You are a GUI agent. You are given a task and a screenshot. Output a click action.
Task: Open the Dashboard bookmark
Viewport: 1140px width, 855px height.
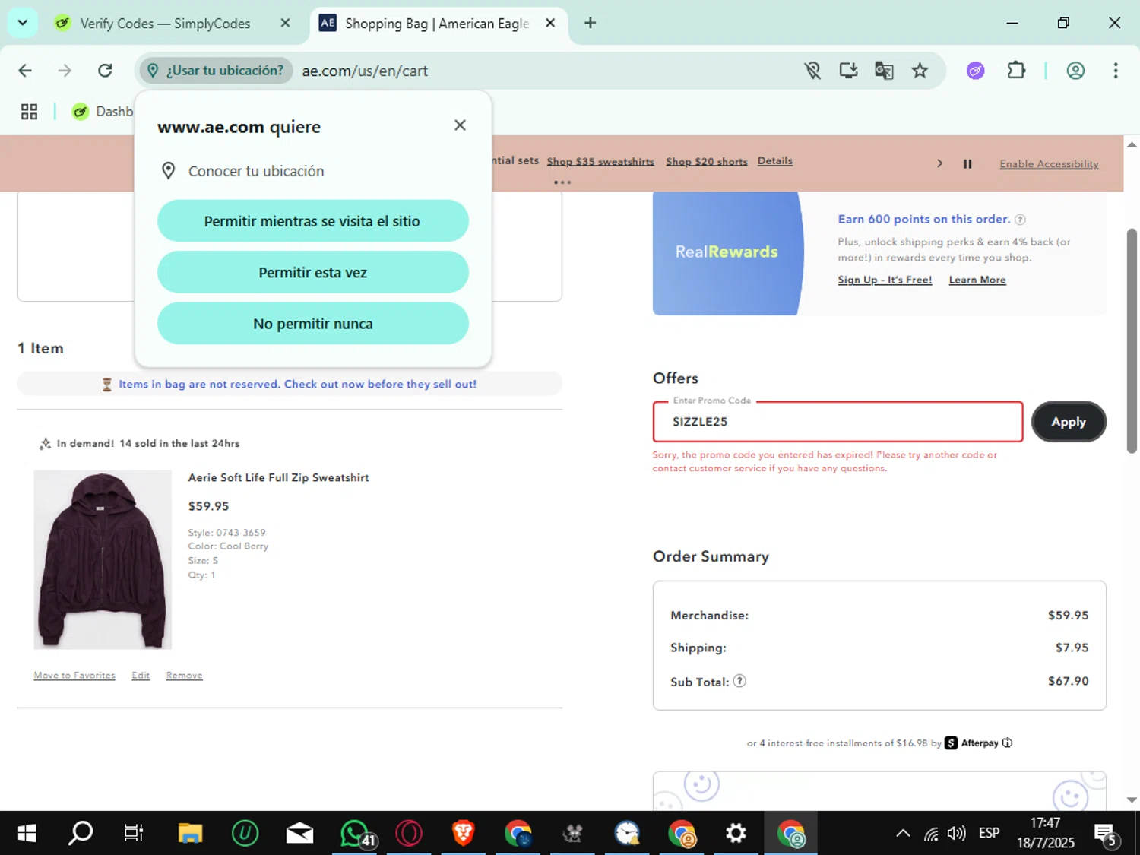tap(102, 112)
